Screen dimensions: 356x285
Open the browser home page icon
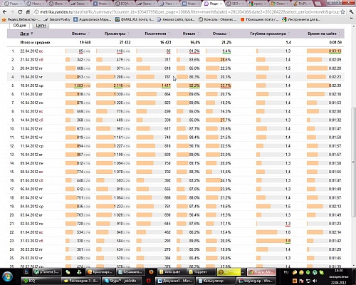pyautogui.click(x=28, y=12)
